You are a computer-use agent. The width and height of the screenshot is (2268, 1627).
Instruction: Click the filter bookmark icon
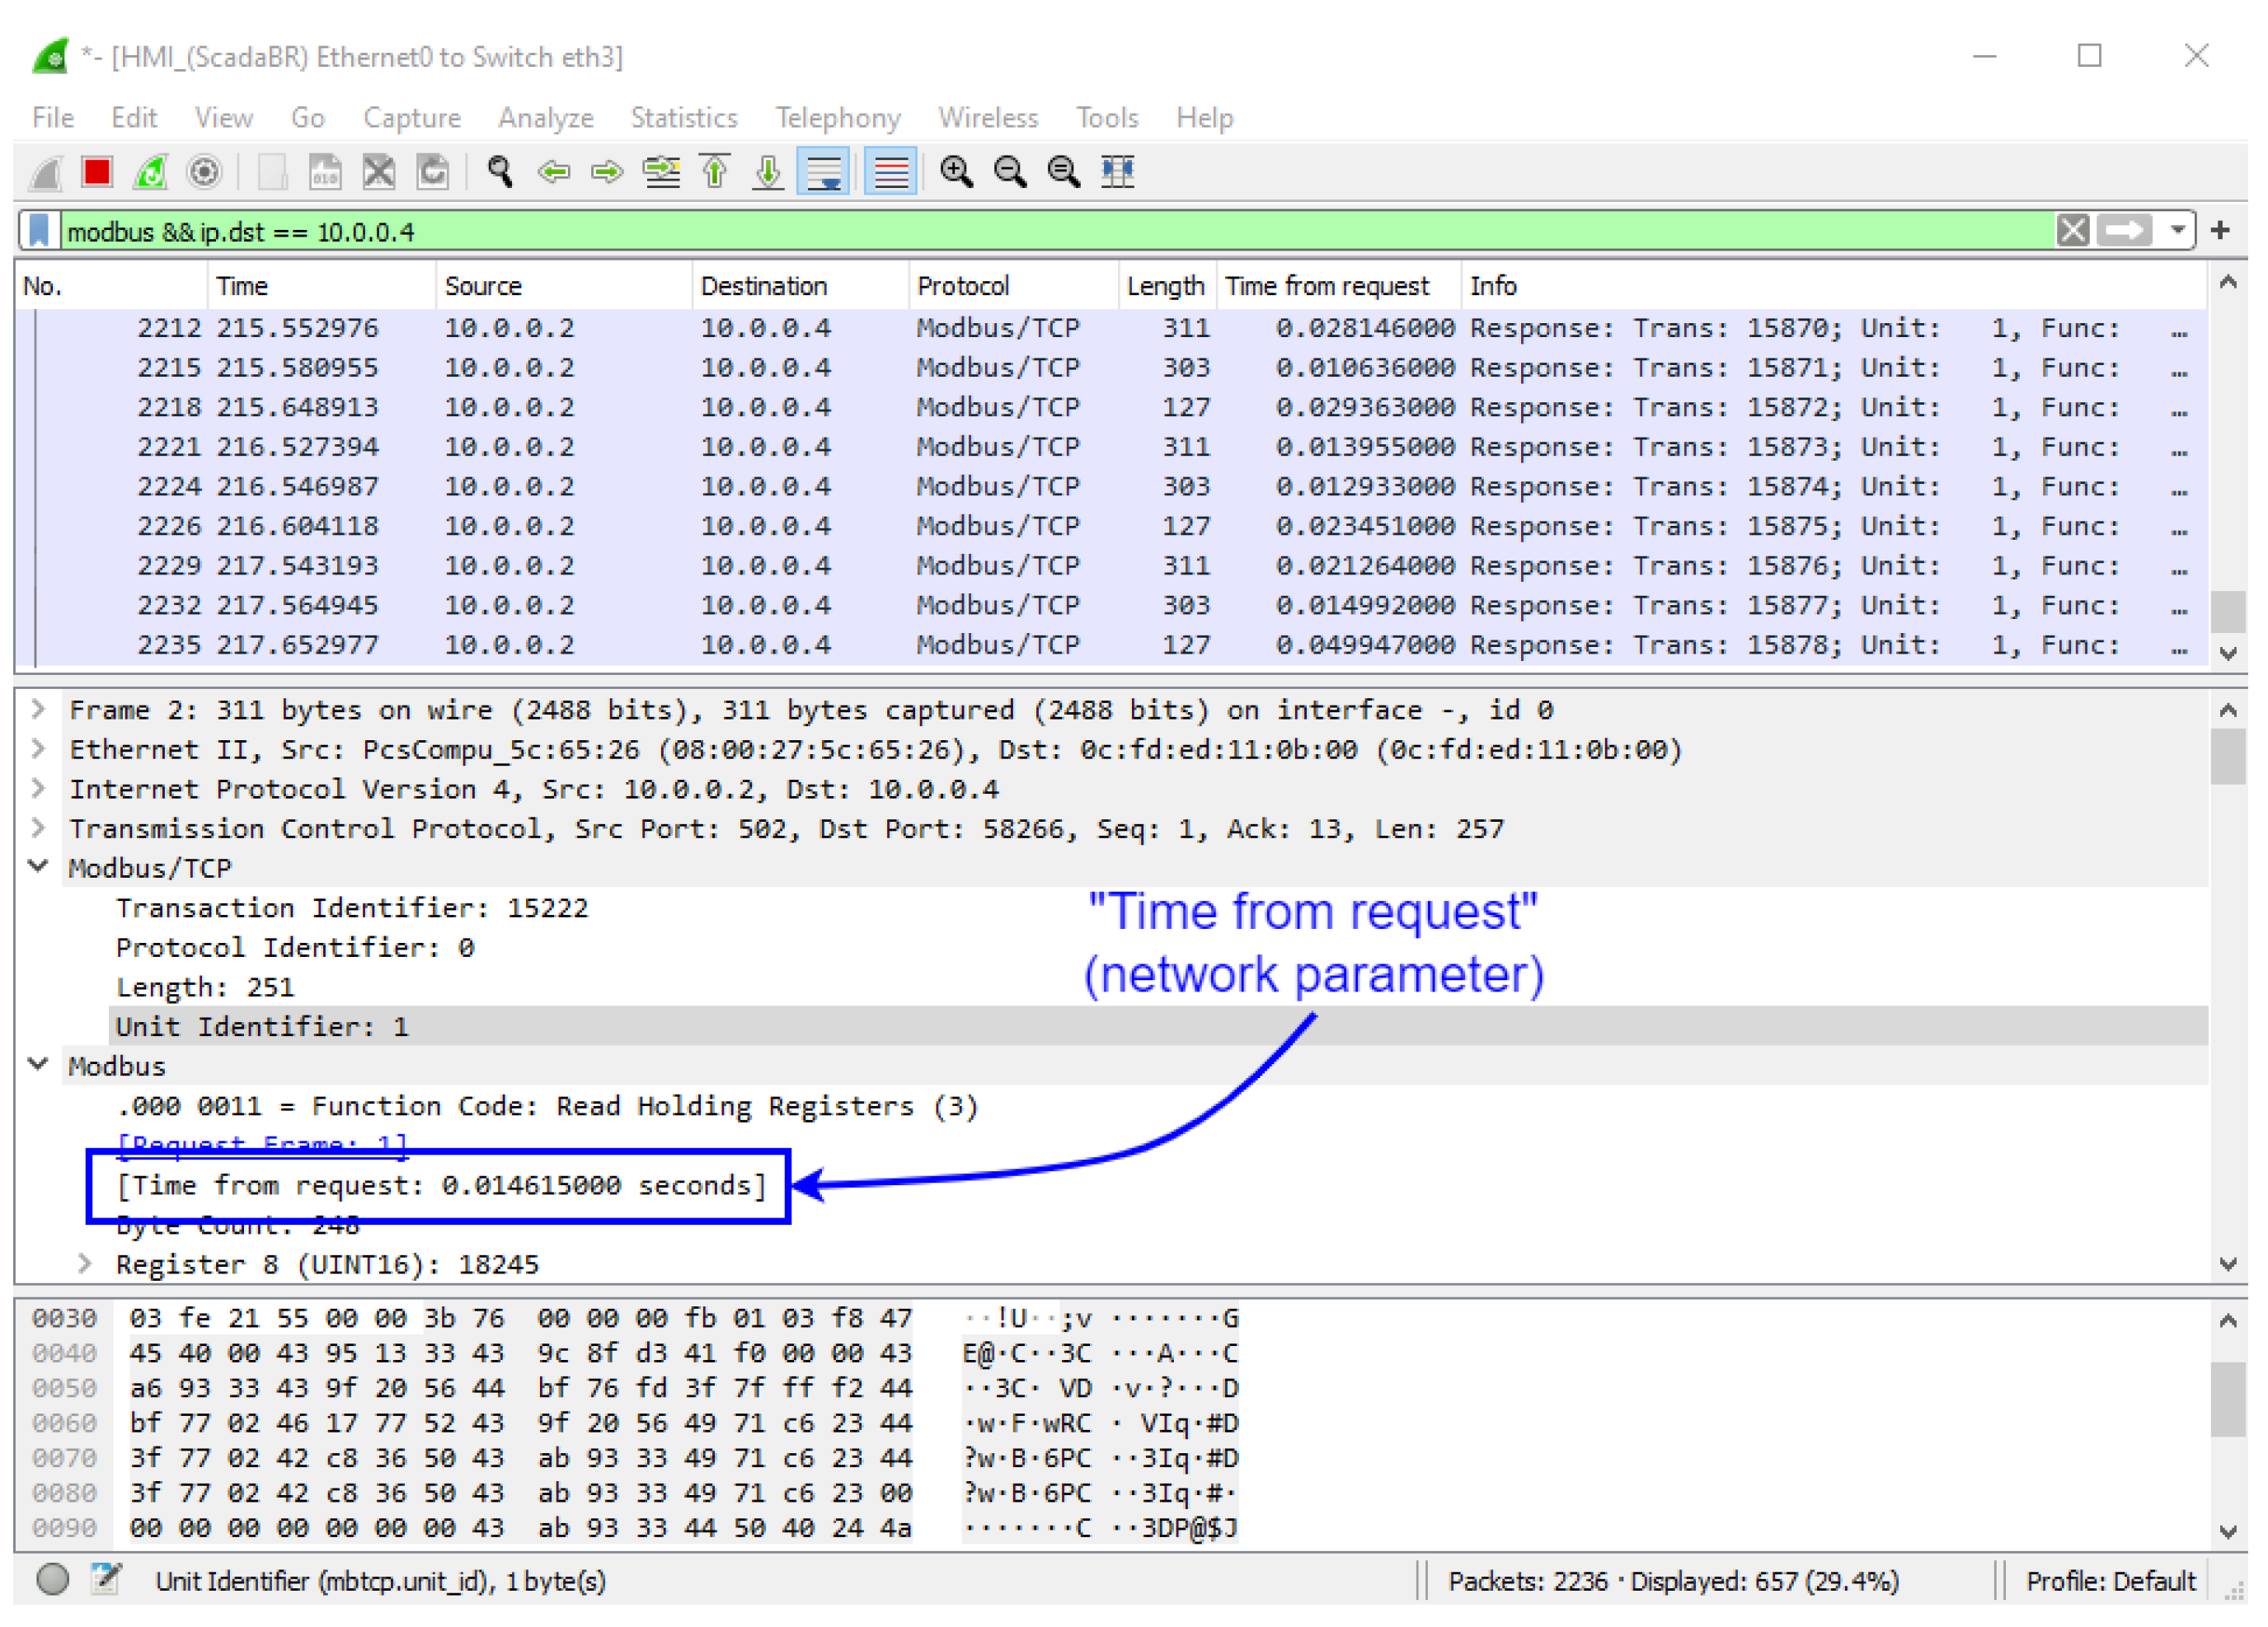39,231
